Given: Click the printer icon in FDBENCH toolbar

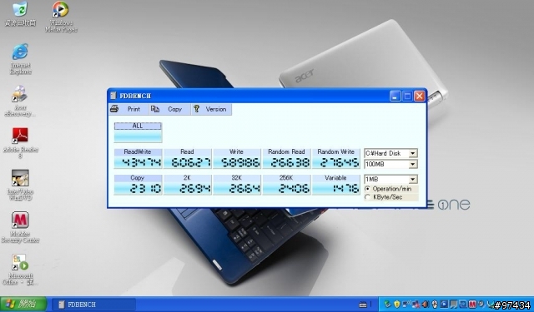Looking at the screenshot, I should (x=114, y=109).
